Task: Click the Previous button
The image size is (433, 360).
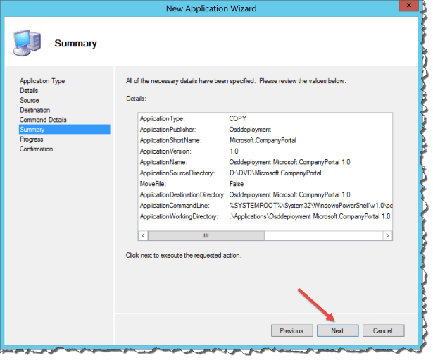Action: [x=292, y=330]
